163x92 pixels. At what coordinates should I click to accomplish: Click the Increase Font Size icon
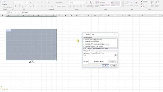30,2
